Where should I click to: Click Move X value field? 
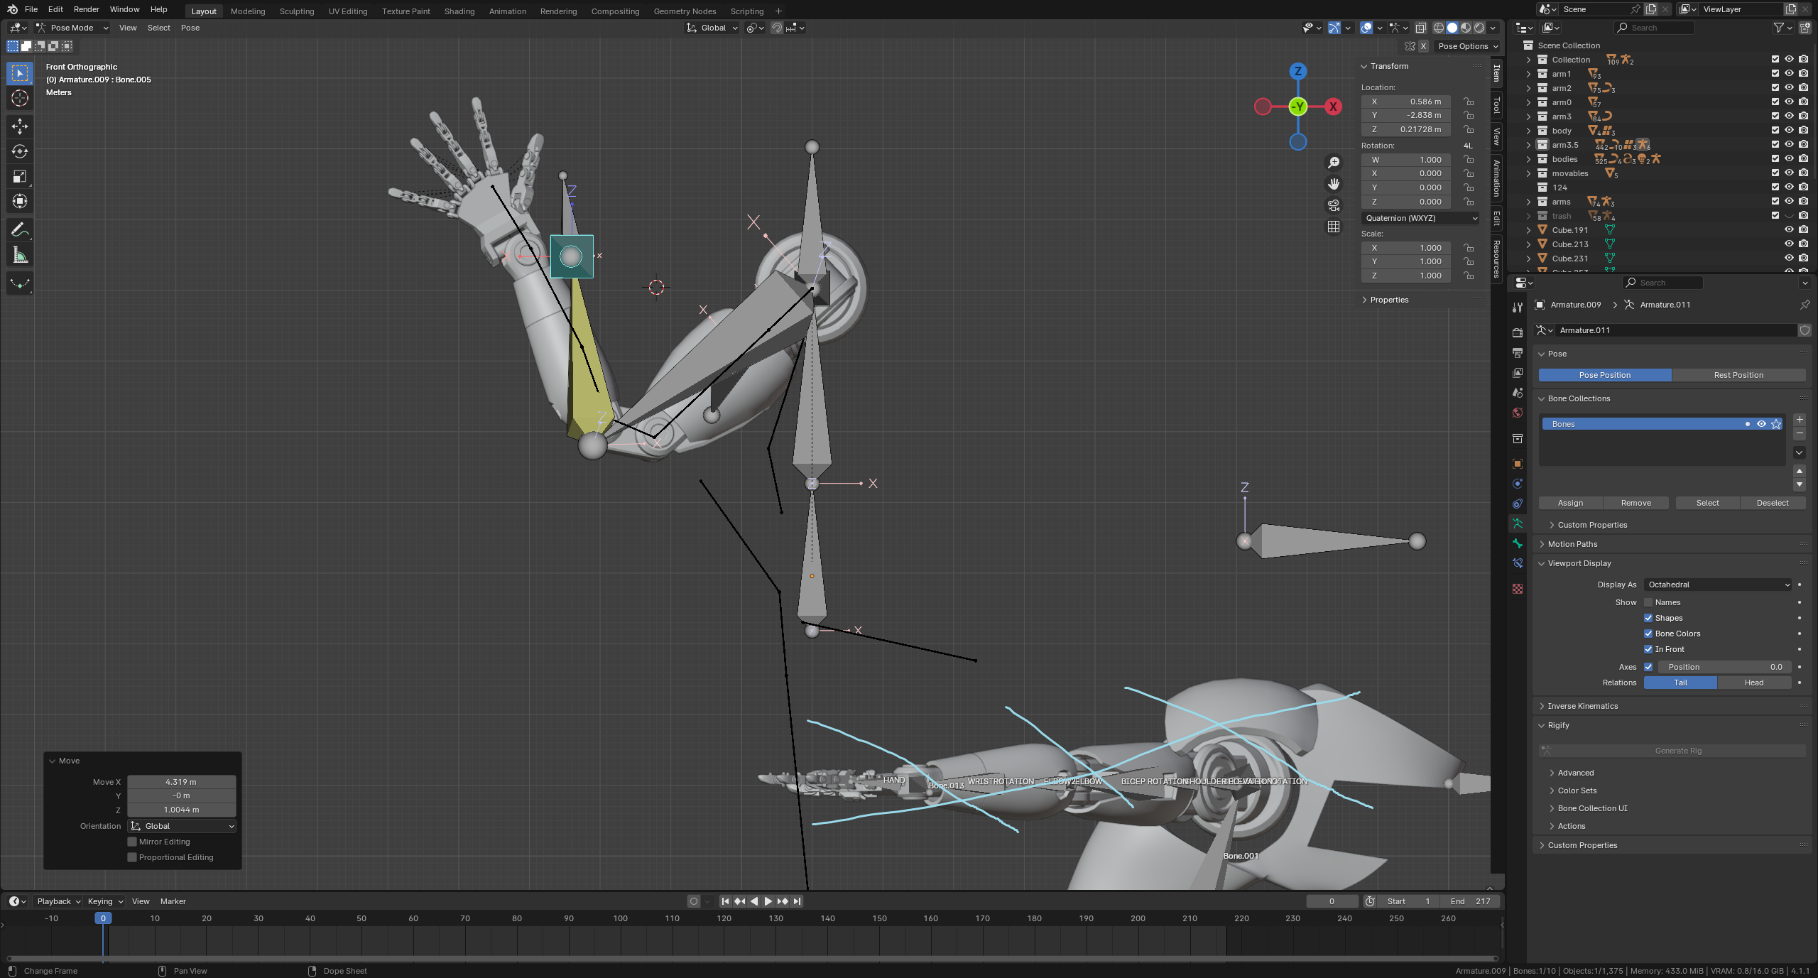pos(181,782)
